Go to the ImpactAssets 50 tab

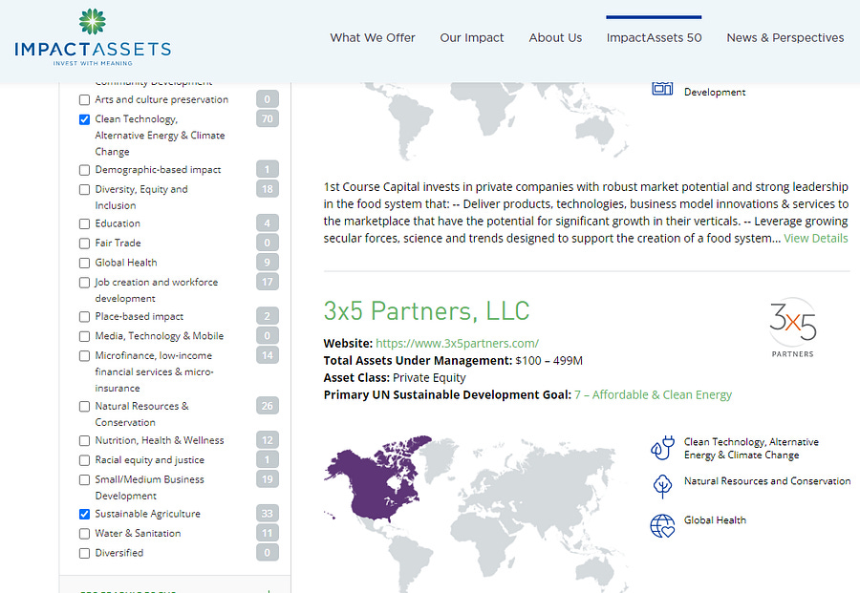click(x=654, y=38)
